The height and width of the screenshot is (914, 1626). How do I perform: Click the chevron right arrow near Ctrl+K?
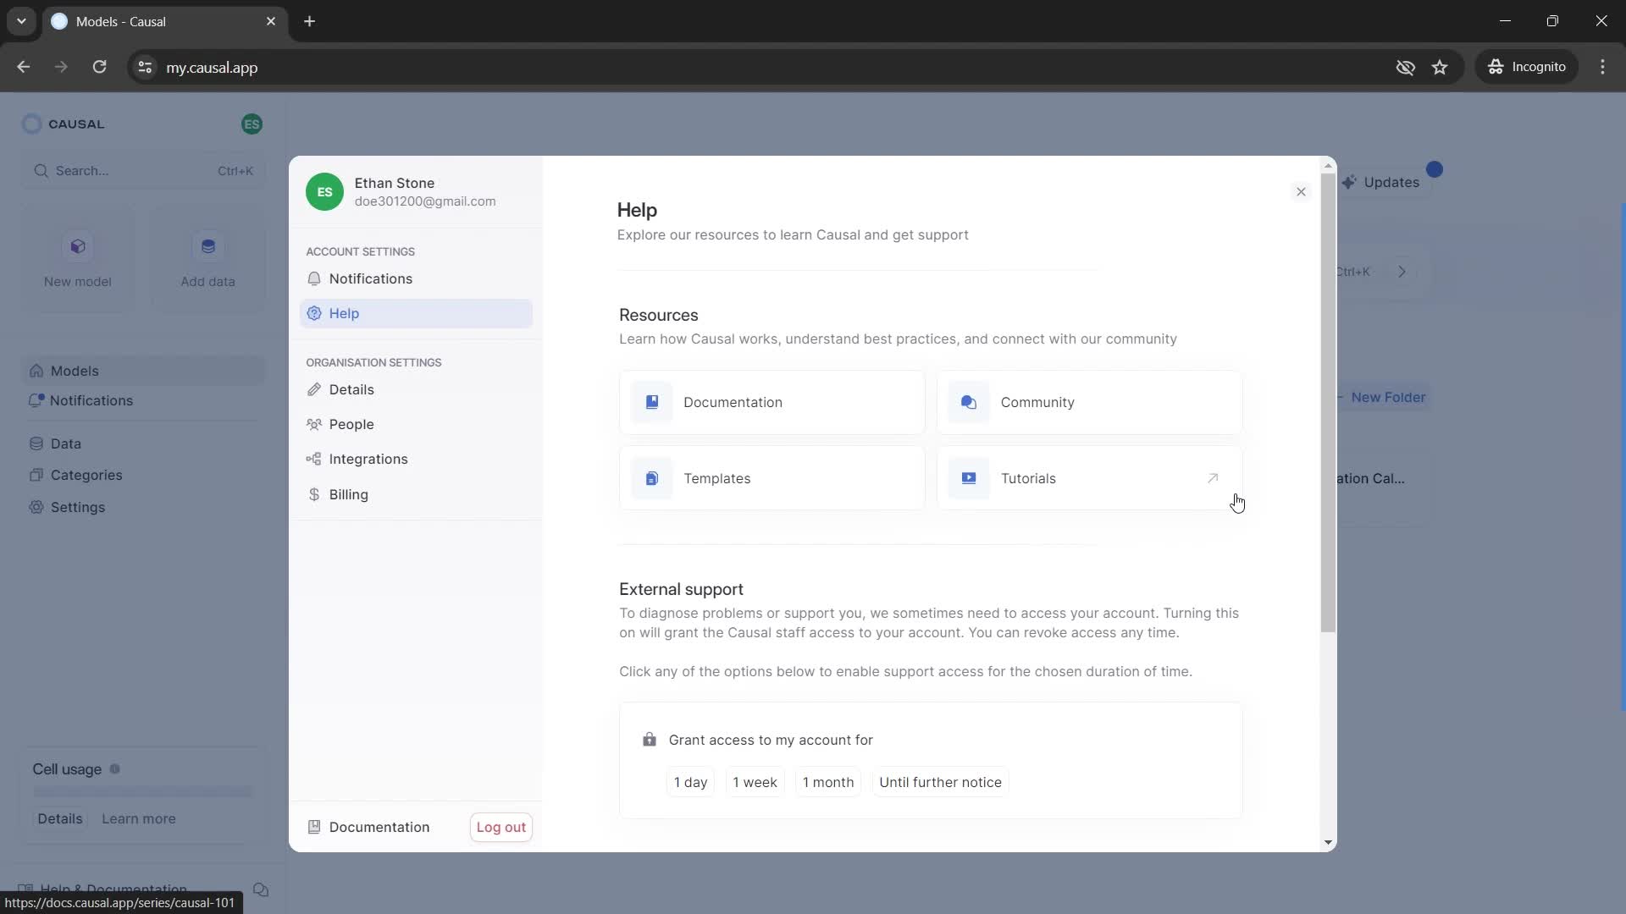click(1402, 272)
